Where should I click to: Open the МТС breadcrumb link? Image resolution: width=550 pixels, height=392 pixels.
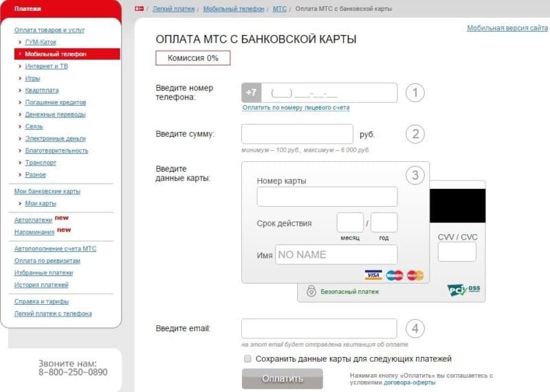tap(280, 9)
